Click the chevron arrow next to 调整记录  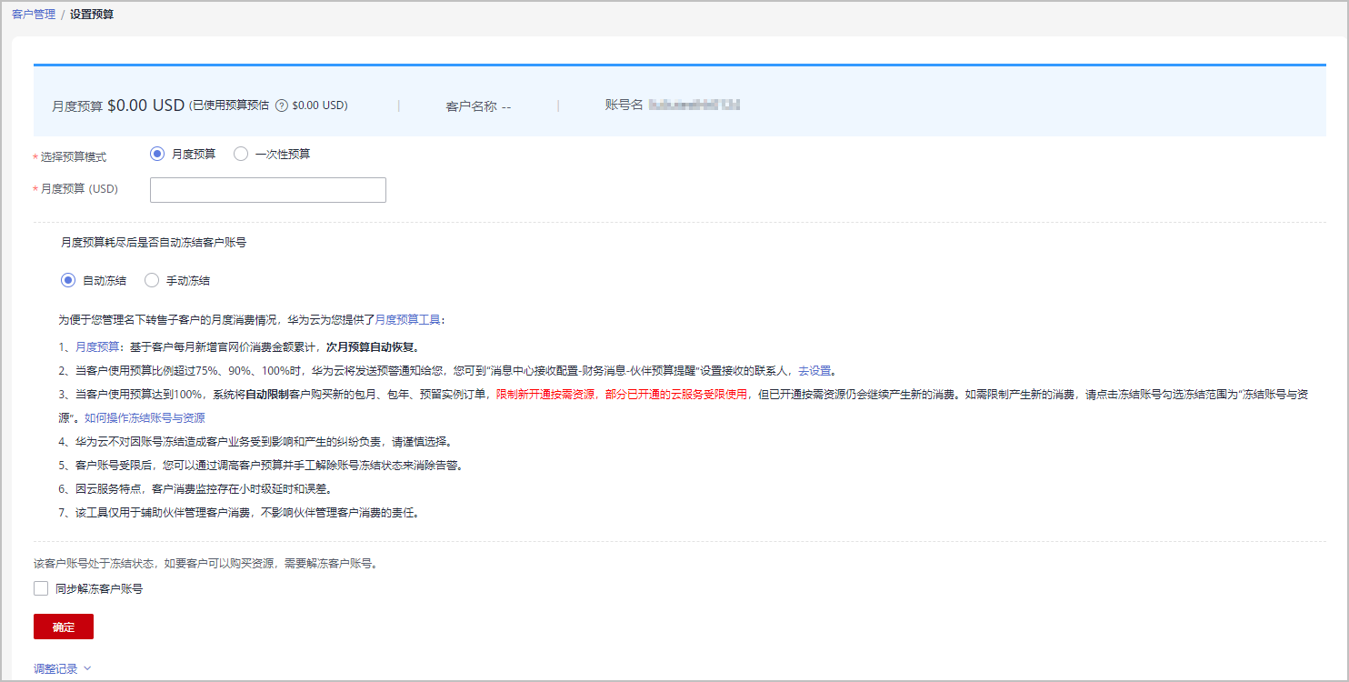coord(88,667)
